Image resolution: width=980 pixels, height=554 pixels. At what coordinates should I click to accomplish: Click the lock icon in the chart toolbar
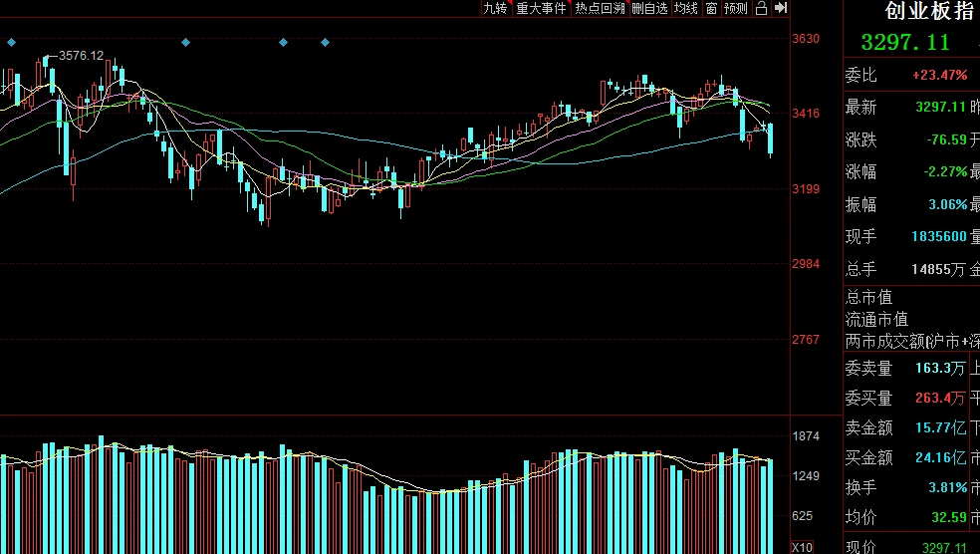[x=762, y=8]
